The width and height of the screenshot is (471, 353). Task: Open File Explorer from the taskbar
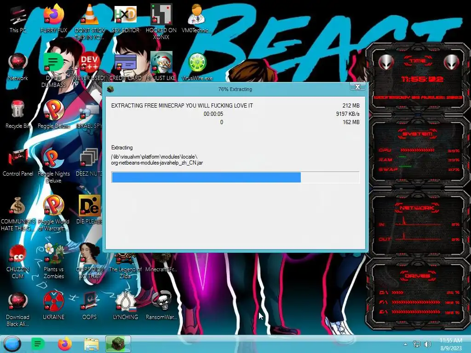pyautogui.click(x=92, y=344)
